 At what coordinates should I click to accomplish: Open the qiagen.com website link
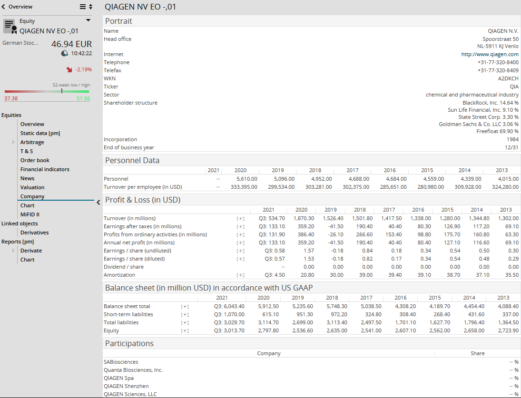(490, 54)
